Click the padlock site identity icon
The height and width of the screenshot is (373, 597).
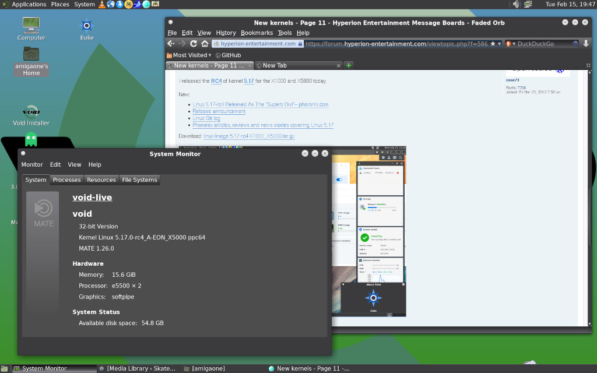pyautogui.click(x=300, y=44)
